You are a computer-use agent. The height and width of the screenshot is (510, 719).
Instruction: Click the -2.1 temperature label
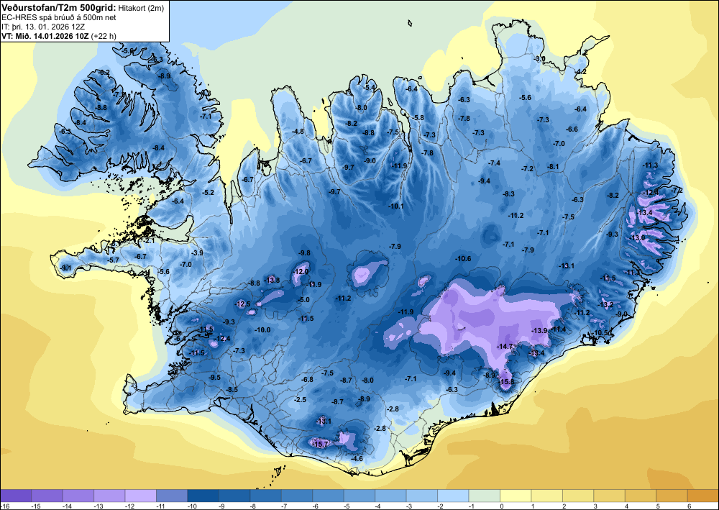[x=149, y=241]
